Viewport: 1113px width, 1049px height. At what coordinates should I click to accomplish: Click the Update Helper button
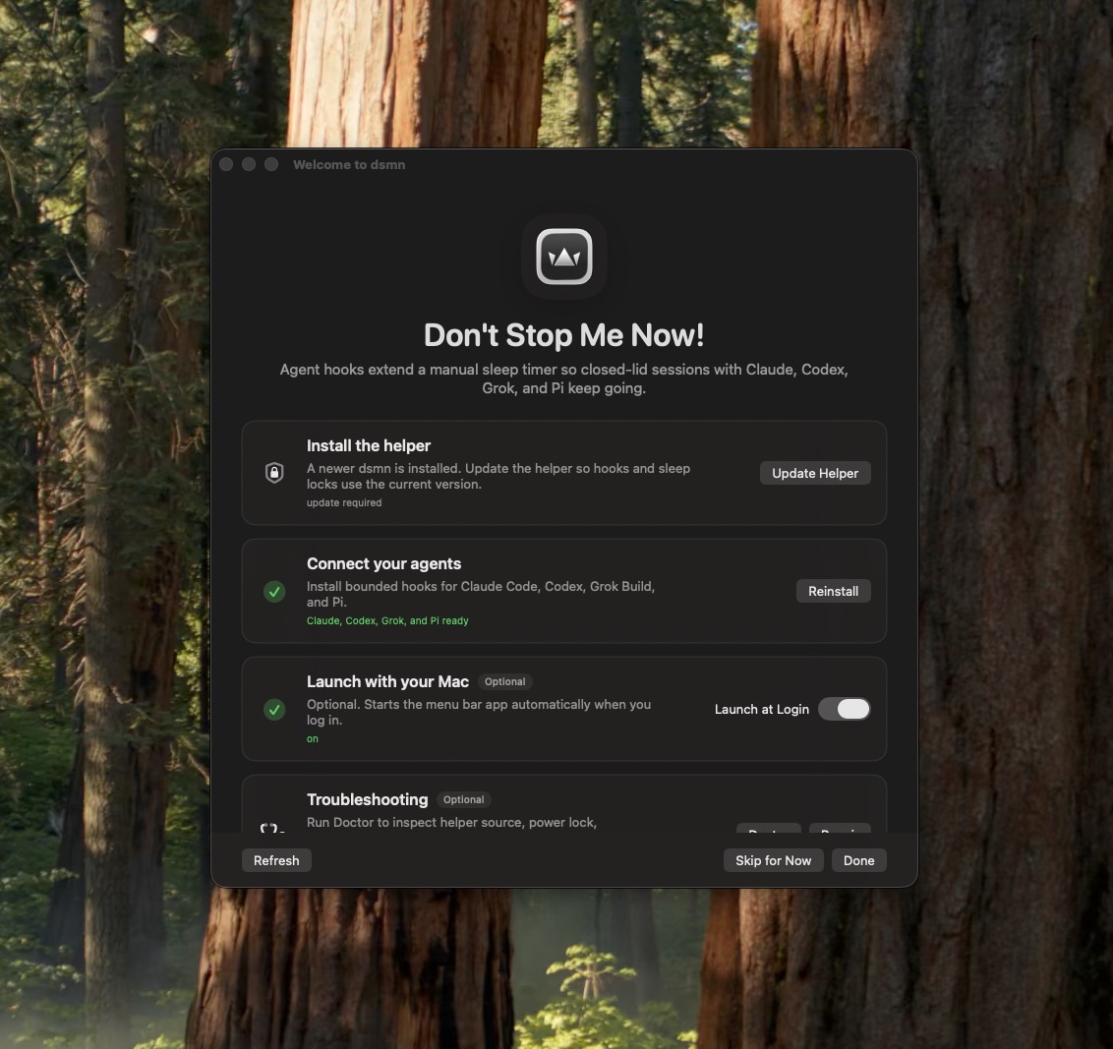[x=815, y=474]
